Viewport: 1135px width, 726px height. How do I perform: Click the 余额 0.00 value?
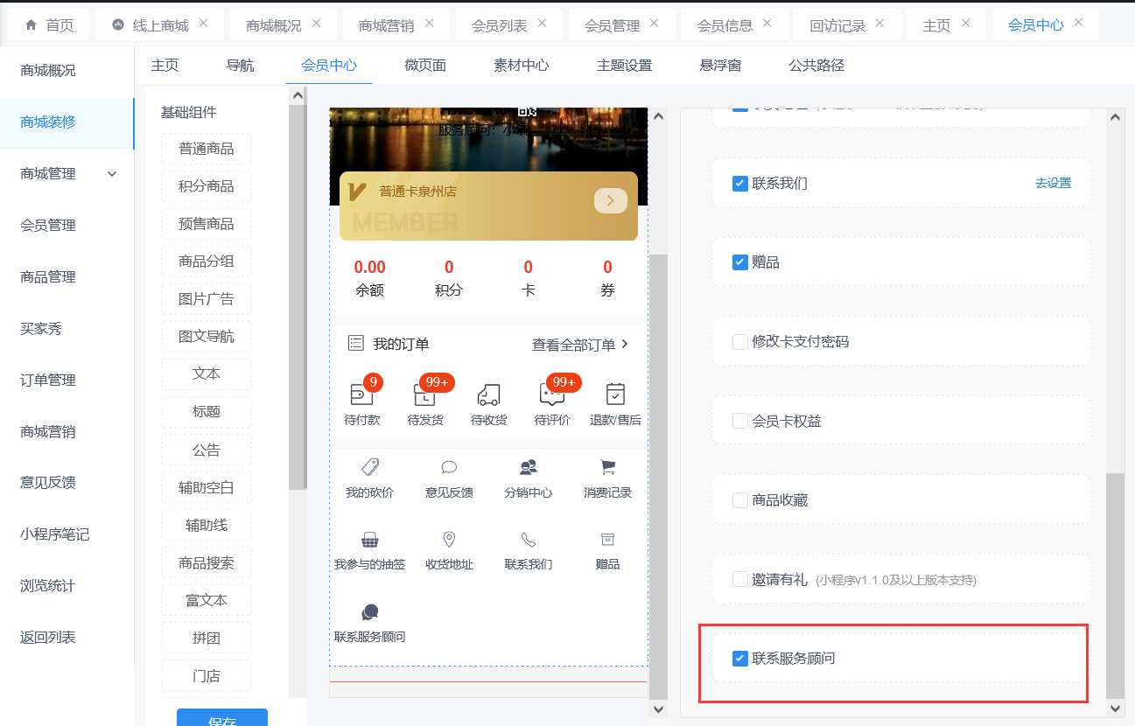click(369, 268)
